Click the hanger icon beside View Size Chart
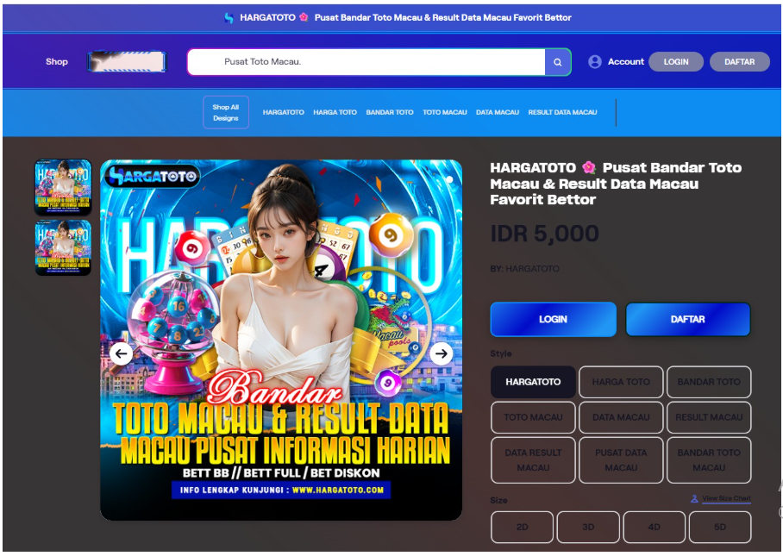The height and width of the screenshot is (556, 783). point(694,498)
